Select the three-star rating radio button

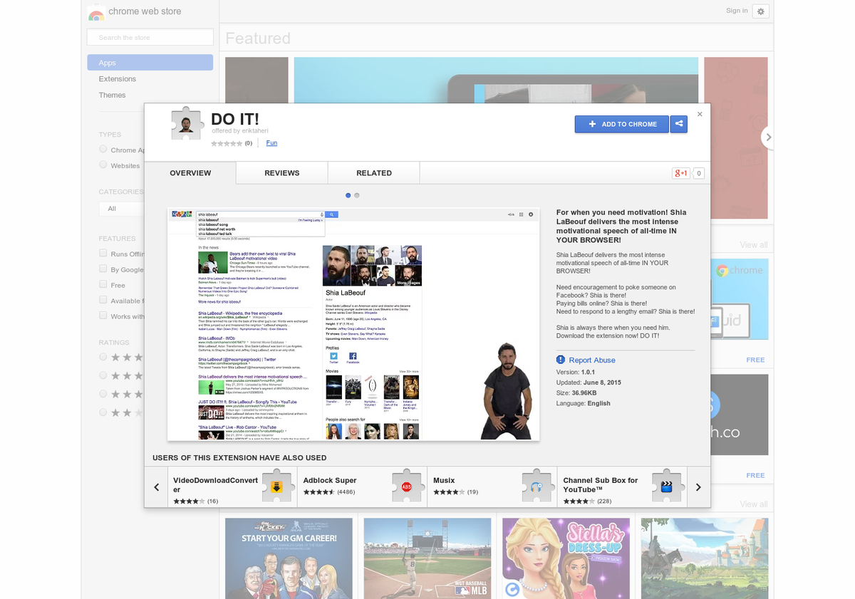tap(103, 394)
